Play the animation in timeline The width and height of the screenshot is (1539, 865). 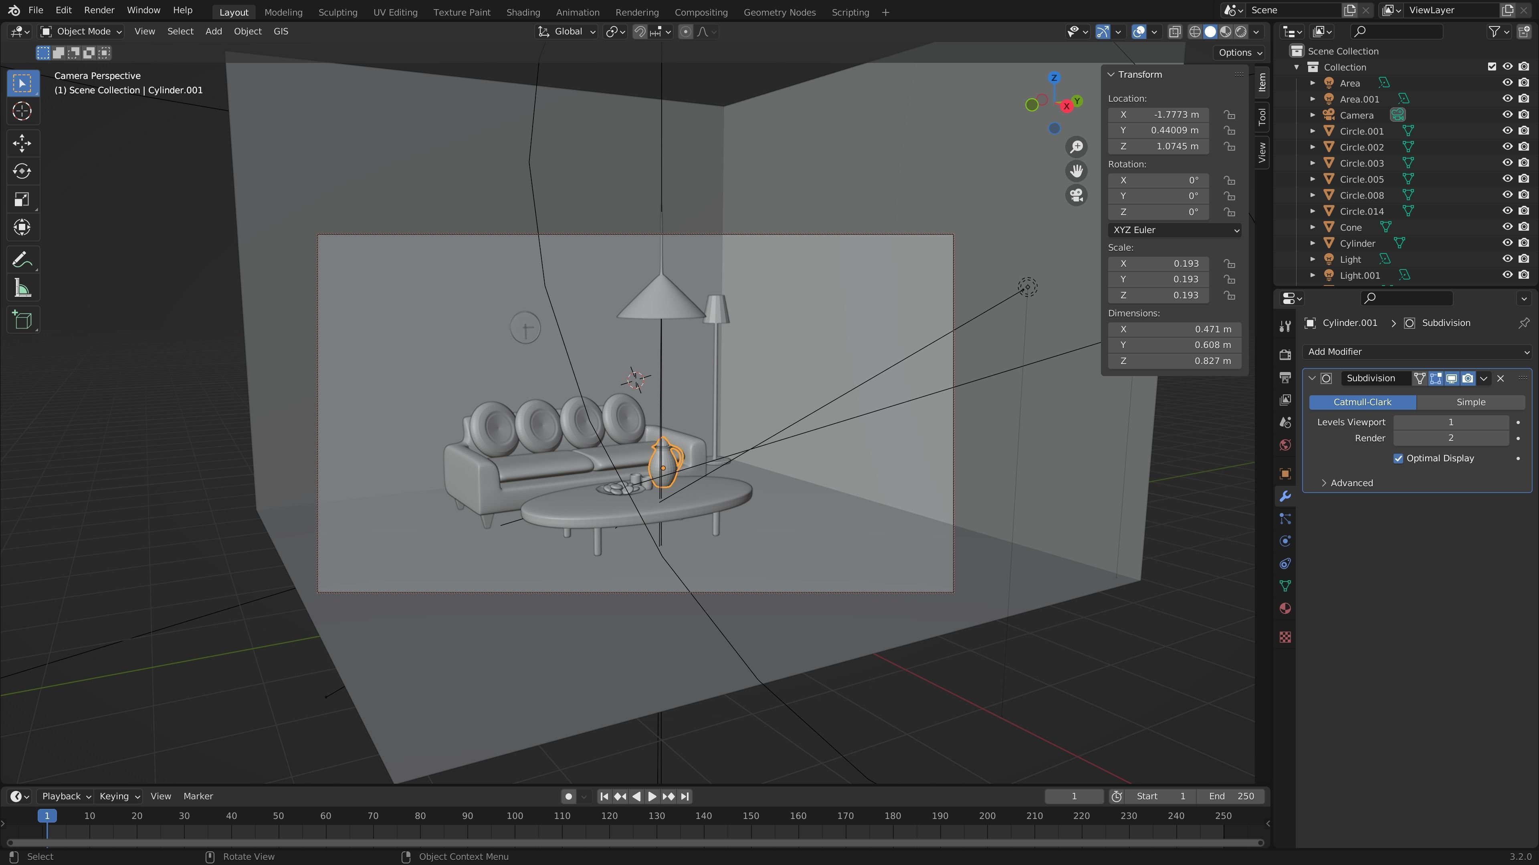pyautogui.click(x=652, y=797)
